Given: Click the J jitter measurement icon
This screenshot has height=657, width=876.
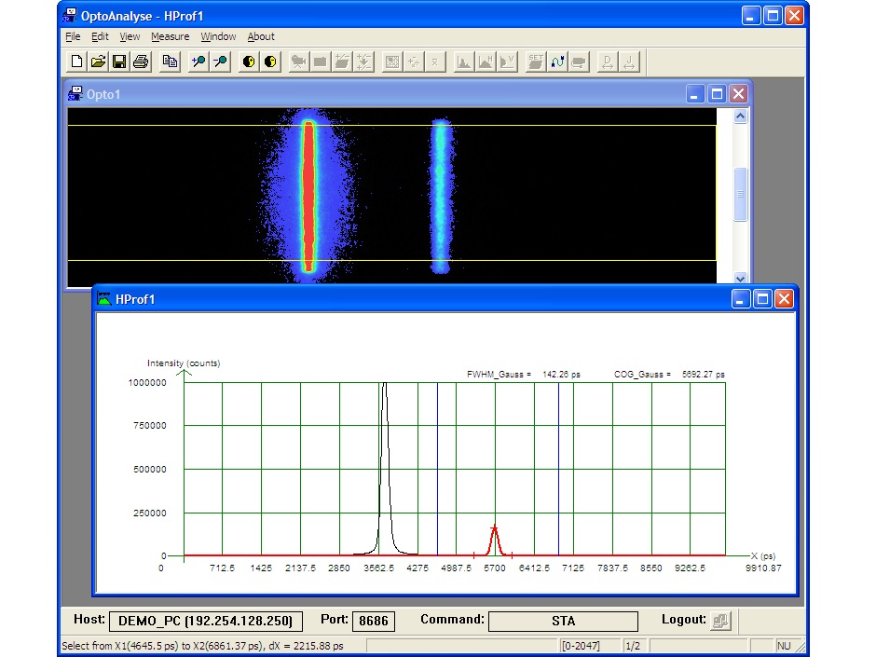Looking at the screenshot, I should coord(629,62).
